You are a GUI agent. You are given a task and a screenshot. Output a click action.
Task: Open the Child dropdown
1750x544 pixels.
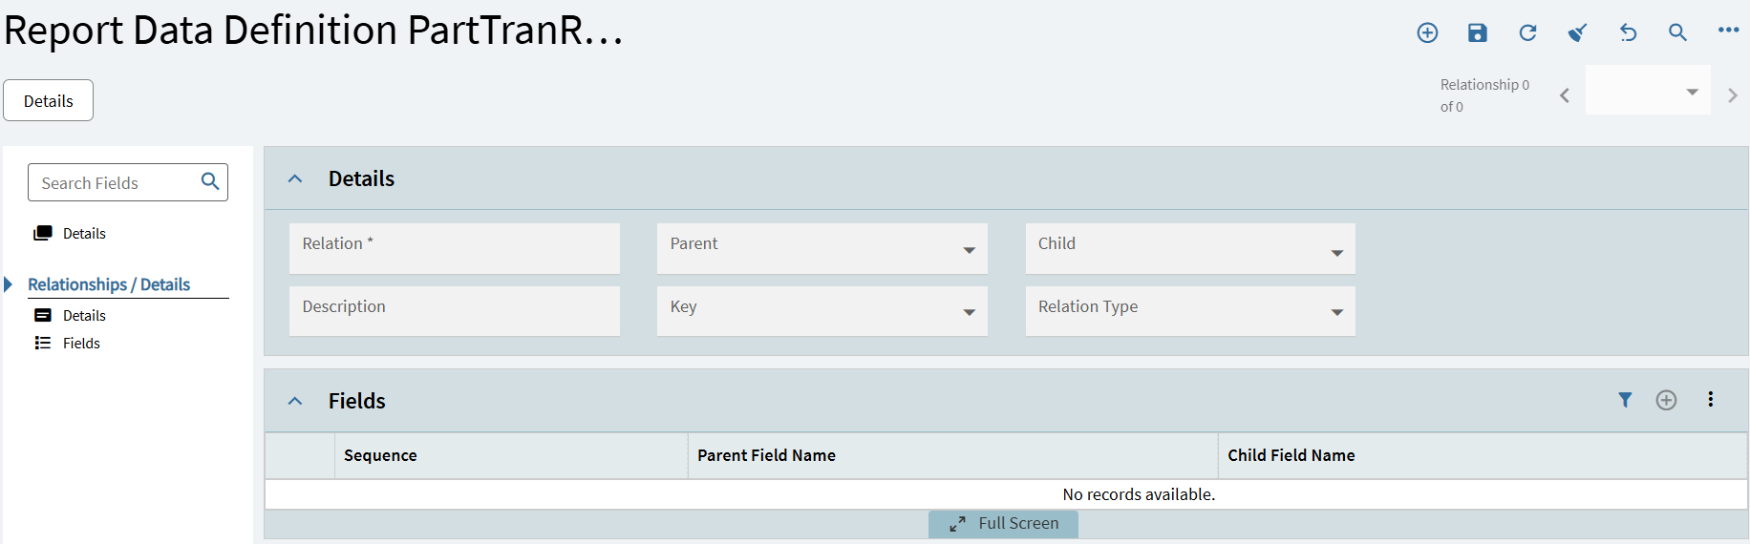pos(1336,253)
